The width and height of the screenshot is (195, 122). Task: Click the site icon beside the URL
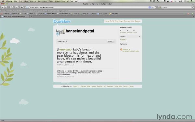pyautogui.click(x=27, y=7)
